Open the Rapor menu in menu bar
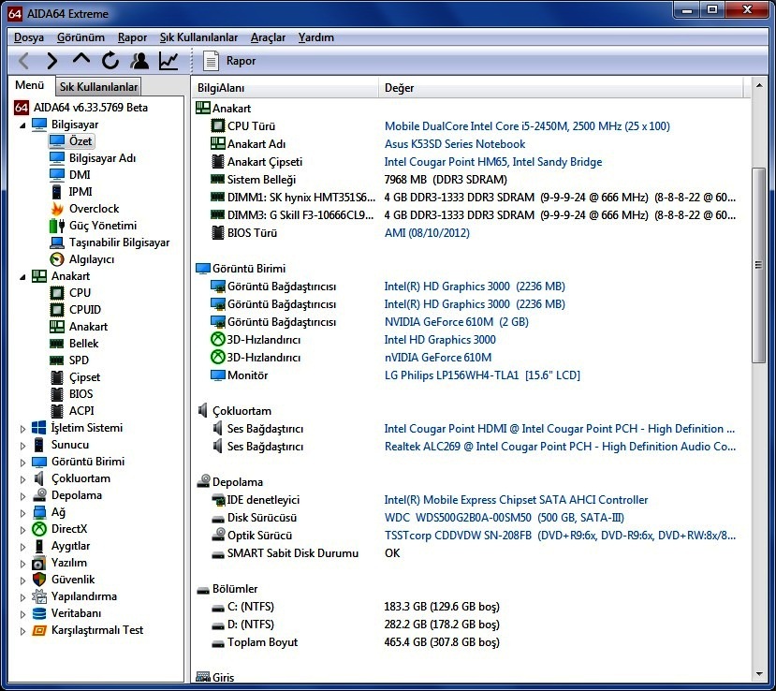Screen dimensions: 776x691 point(132,37)
